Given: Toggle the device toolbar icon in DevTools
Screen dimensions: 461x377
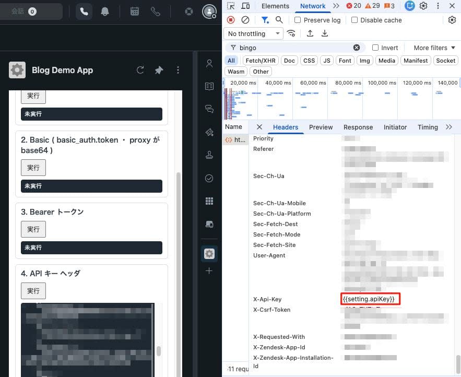Looking at the screenshot, I should [245, 6].
